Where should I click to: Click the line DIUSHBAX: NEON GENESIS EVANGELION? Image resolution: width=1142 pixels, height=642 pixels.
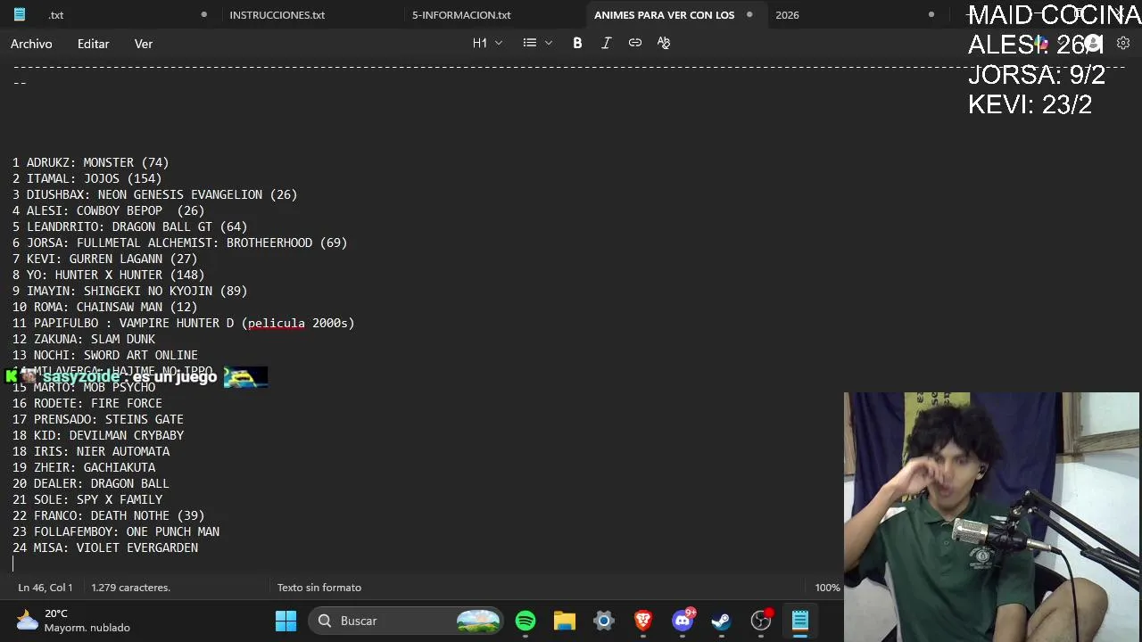(x=154, y=194)
